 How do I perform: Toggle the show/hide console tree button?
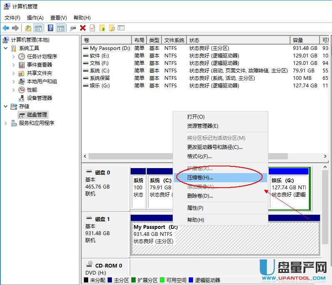(x=38, y=28)
